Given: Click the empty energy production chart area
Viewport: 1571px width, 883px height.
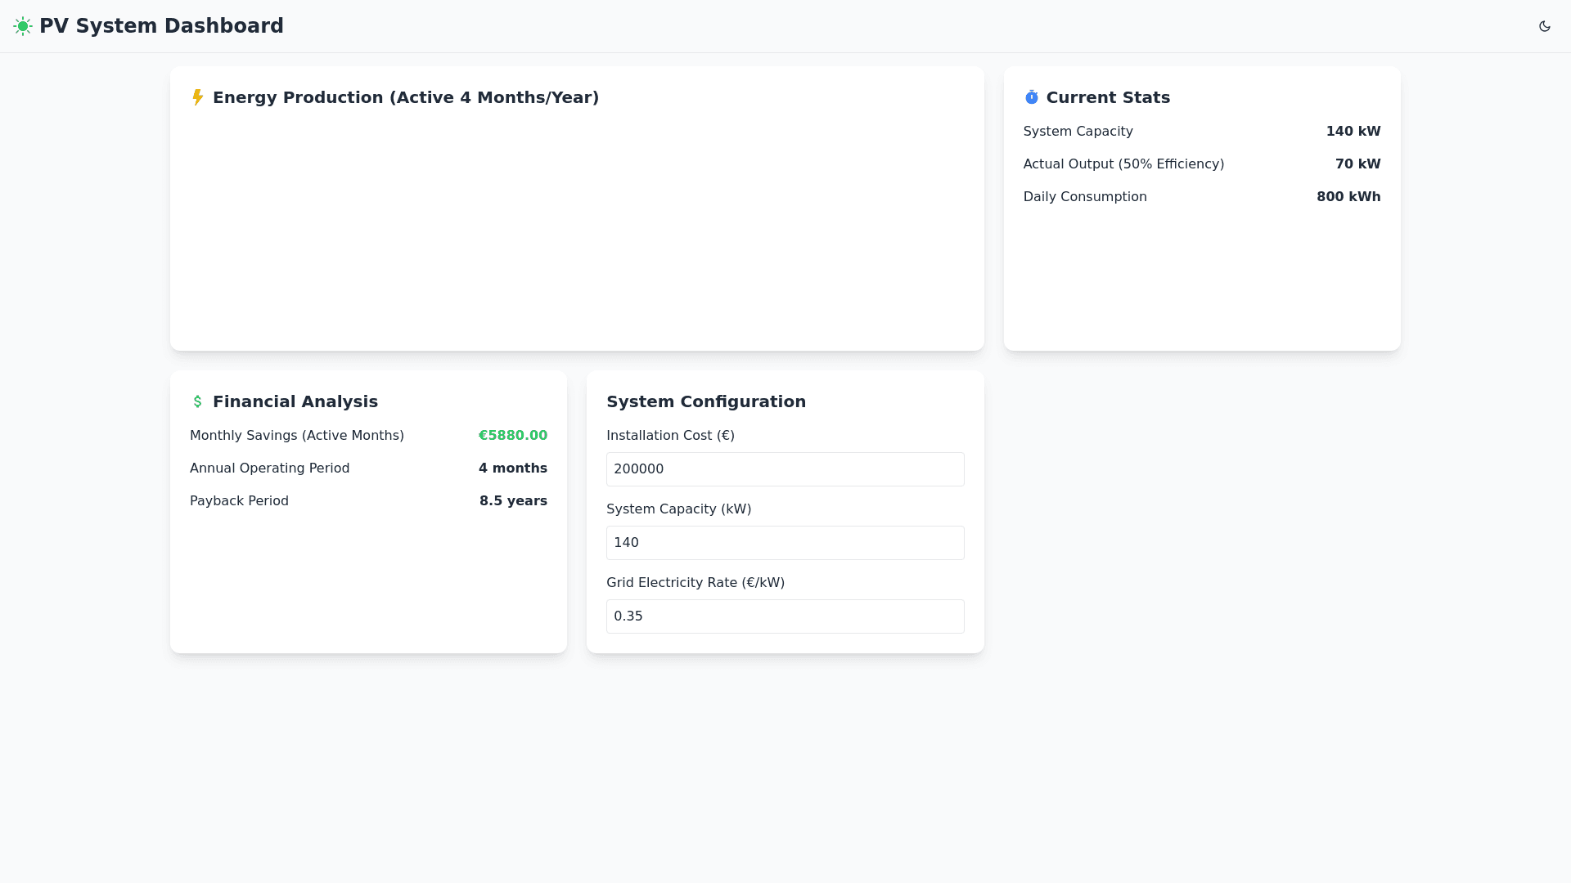Looking at the screenshot, I should pos(576,229).
